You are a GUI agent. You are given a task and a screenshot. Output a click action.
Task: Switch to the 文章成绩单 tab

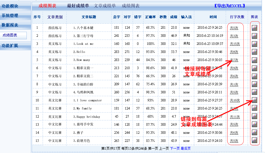[105, 6]
